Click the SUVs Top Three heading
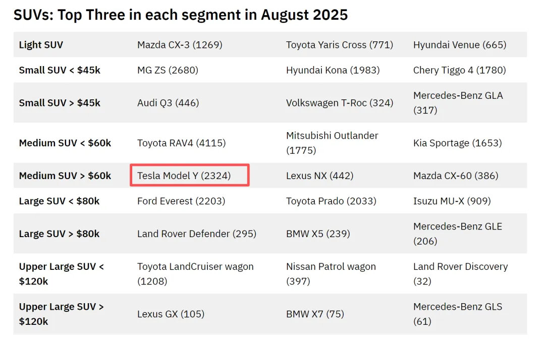 coord(180,15)
